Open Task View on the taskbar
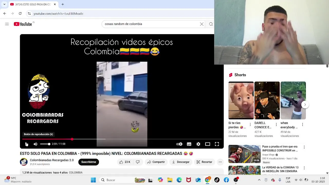This screenshot has height=185, width=329. coord(150,180)
